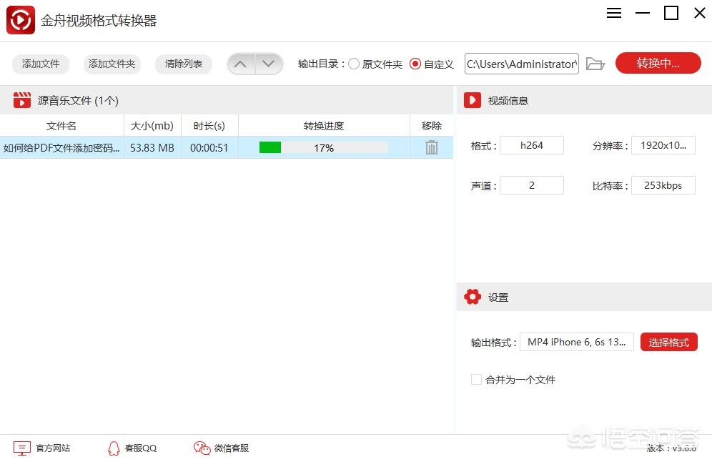Click the red gear settings icon

(473, 297)
